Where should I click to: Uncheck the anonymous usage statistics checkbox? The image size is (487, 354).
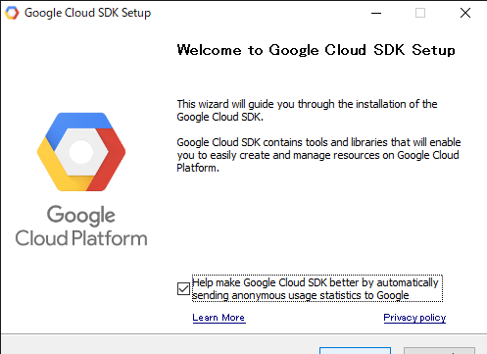point(183,288)
